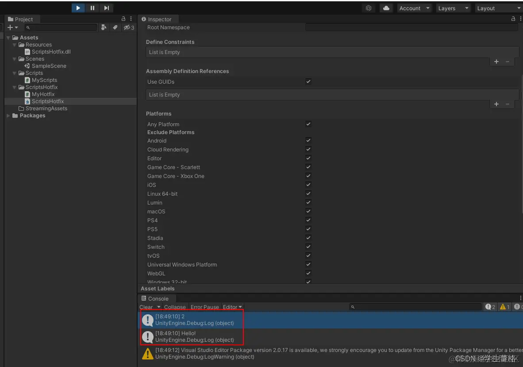Image resolution: width=523 pixels, height=367 pixels.
Task: Click Search by Label icon
Action: coord(115,27)
